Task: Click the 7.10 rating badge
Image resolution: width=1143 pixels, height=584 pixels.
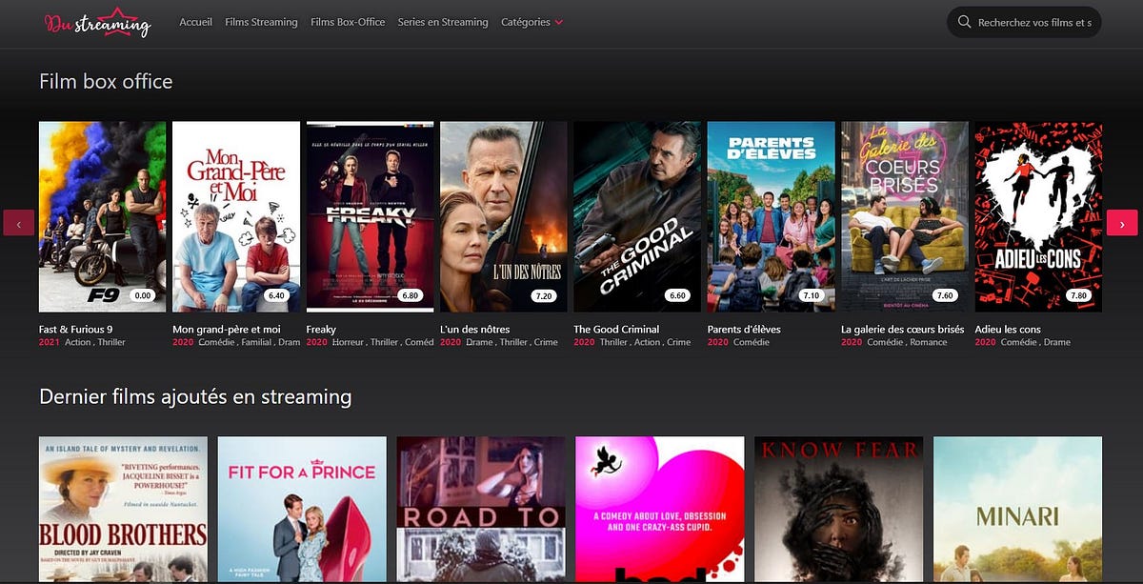Action: [812, 295]
